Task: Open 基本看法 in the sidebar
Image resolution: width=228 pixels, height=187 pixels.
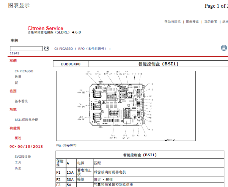Action: tap(21, 101)
